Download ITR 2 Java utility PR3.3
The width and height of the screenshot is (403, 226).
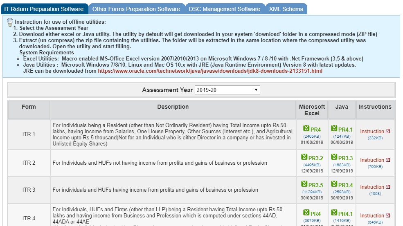(345, 158)
